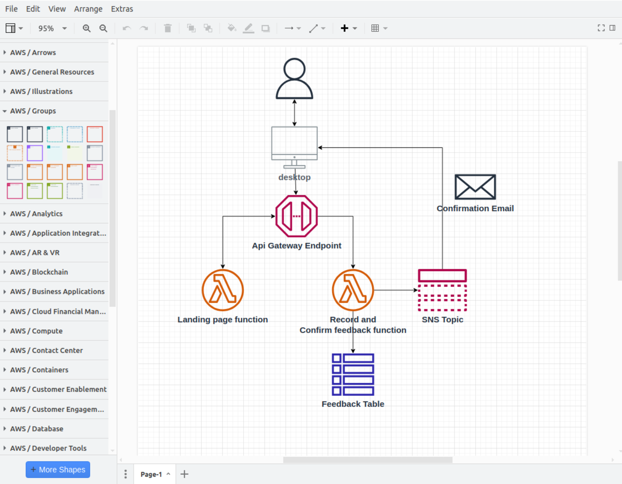Viewport: 622px width, 484px height.
Task: Open the Edit menu
Action: tap(33, 9)
